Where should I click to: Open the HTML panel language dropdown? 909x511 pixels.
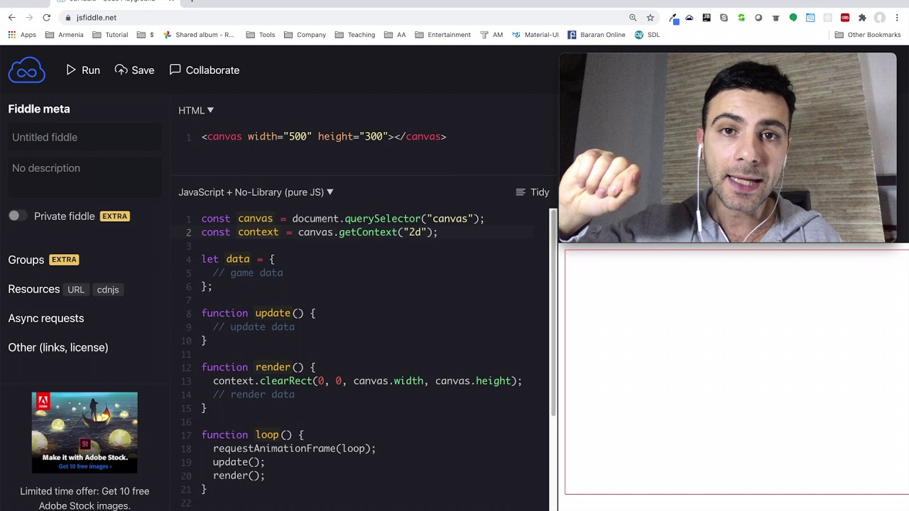(x=196, y=110)
